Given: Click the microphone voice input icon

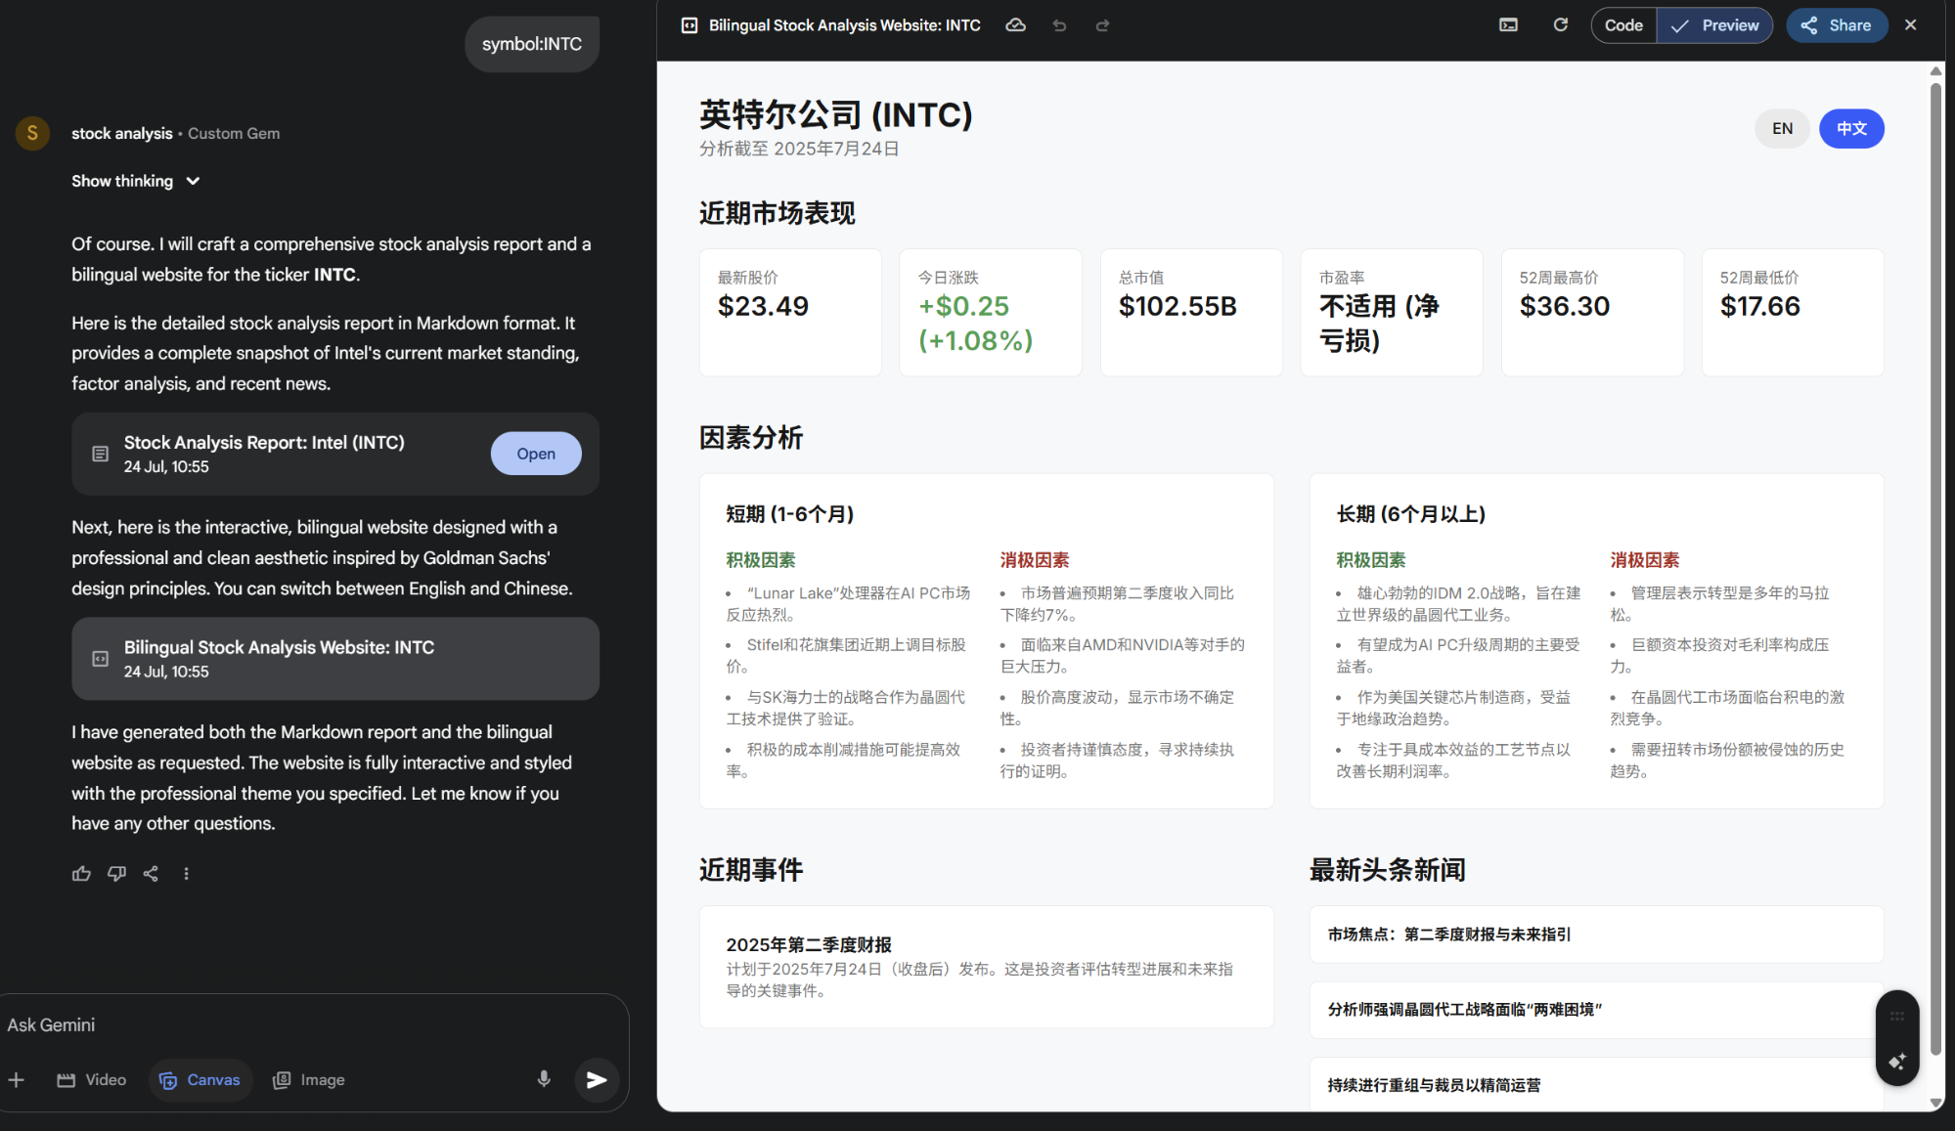Looking at the screenshot, I should coord(544,1079).
